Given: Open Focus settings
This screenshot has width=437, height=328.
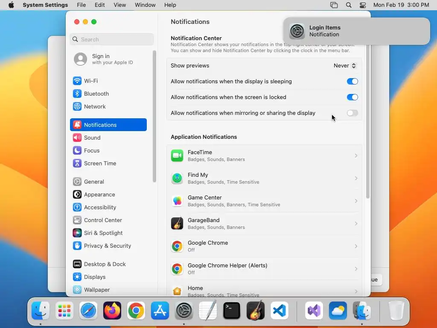Looking at the screenshot, I should click(108, 151).
